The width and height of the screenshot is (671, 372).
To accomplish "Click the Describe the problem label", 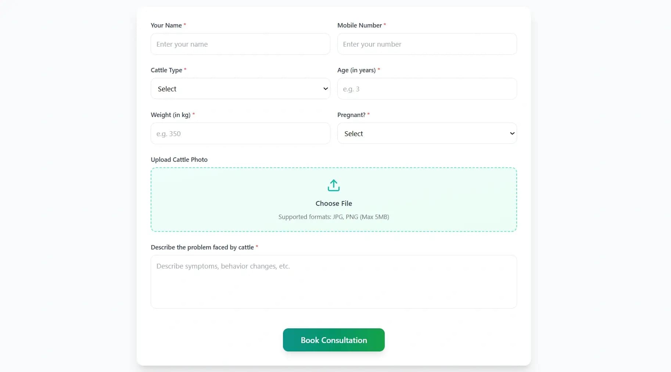I will 202,247.
